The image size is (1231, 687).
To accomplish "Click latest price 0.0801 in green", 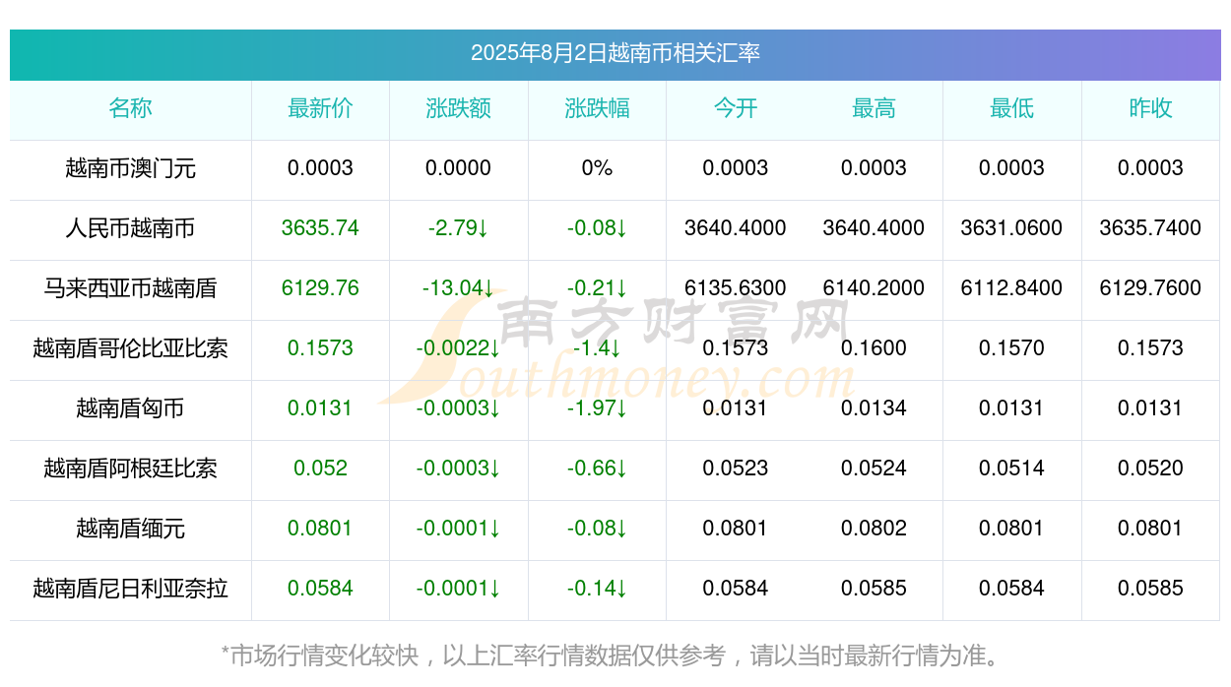I will (320, 529).
